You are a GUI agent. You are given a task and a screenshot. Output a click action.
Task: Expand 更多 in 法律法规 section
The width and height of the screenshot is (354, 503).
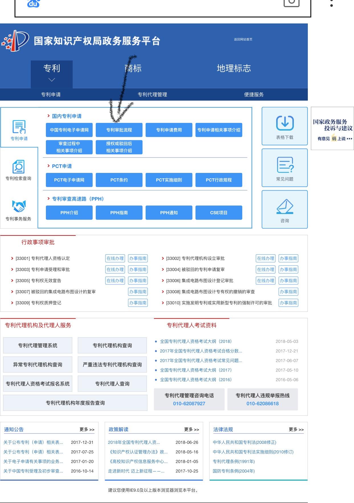(296, 429)
